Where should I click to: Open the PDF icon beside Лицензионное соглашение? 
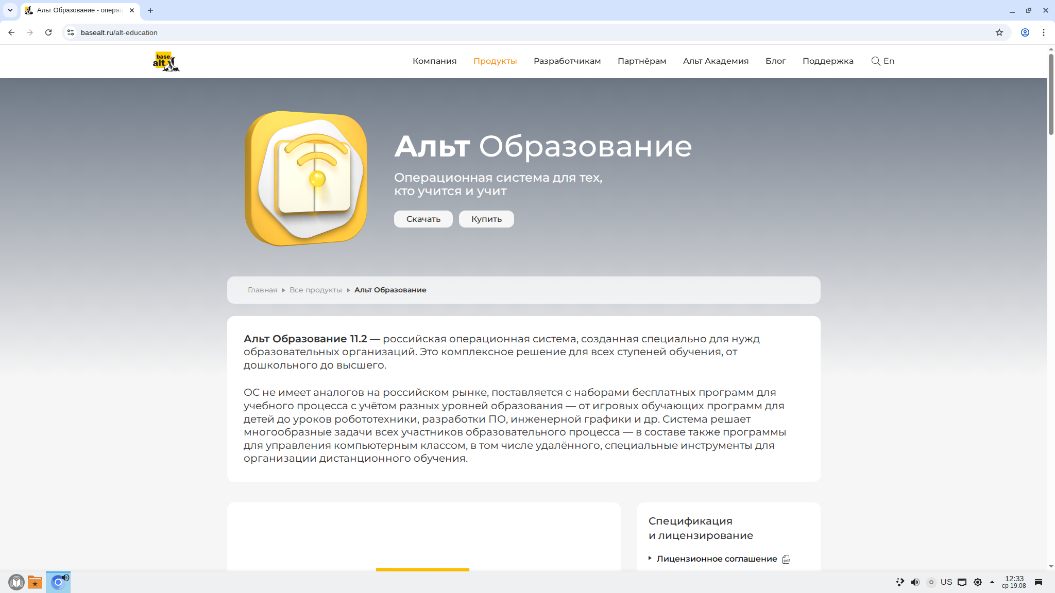[x=786, y=559]
